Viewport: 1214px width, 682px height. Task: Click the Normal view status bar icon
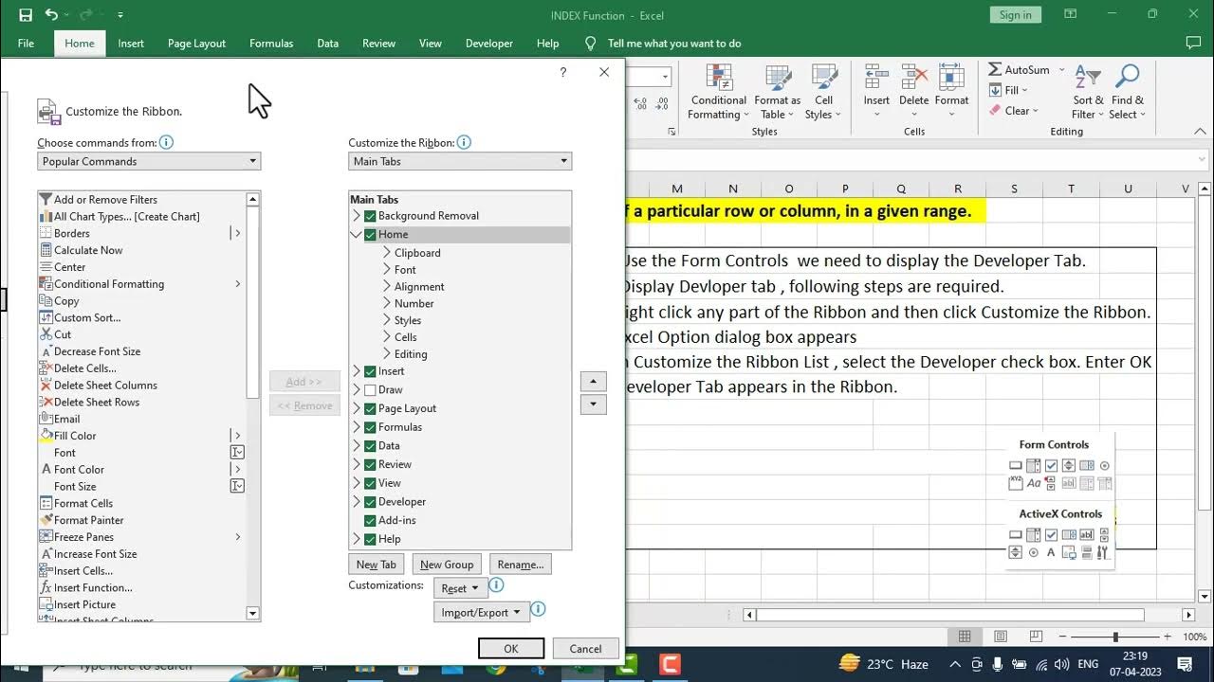click(x=965, y=637)
